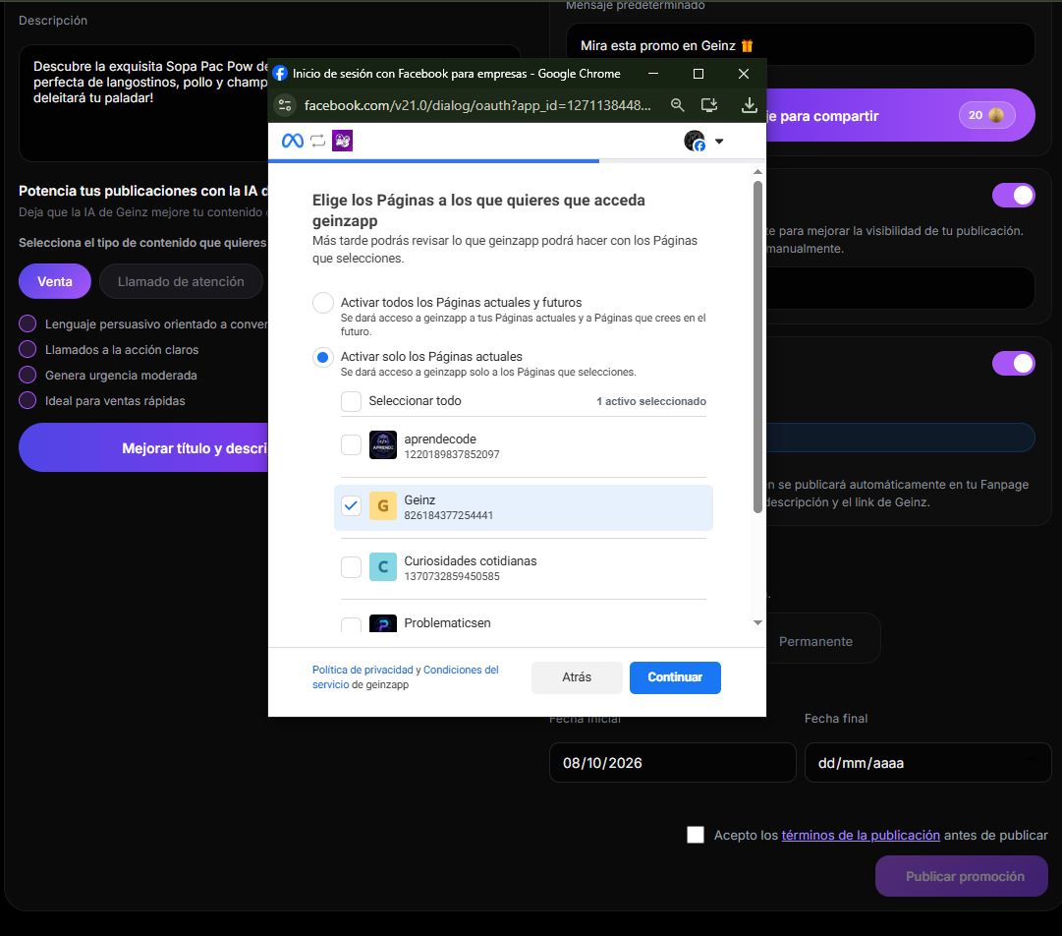Viewport: 1062px width, 936px height.
Task: Click the blue progress bar under the dialog header
Action: (433, 161)
